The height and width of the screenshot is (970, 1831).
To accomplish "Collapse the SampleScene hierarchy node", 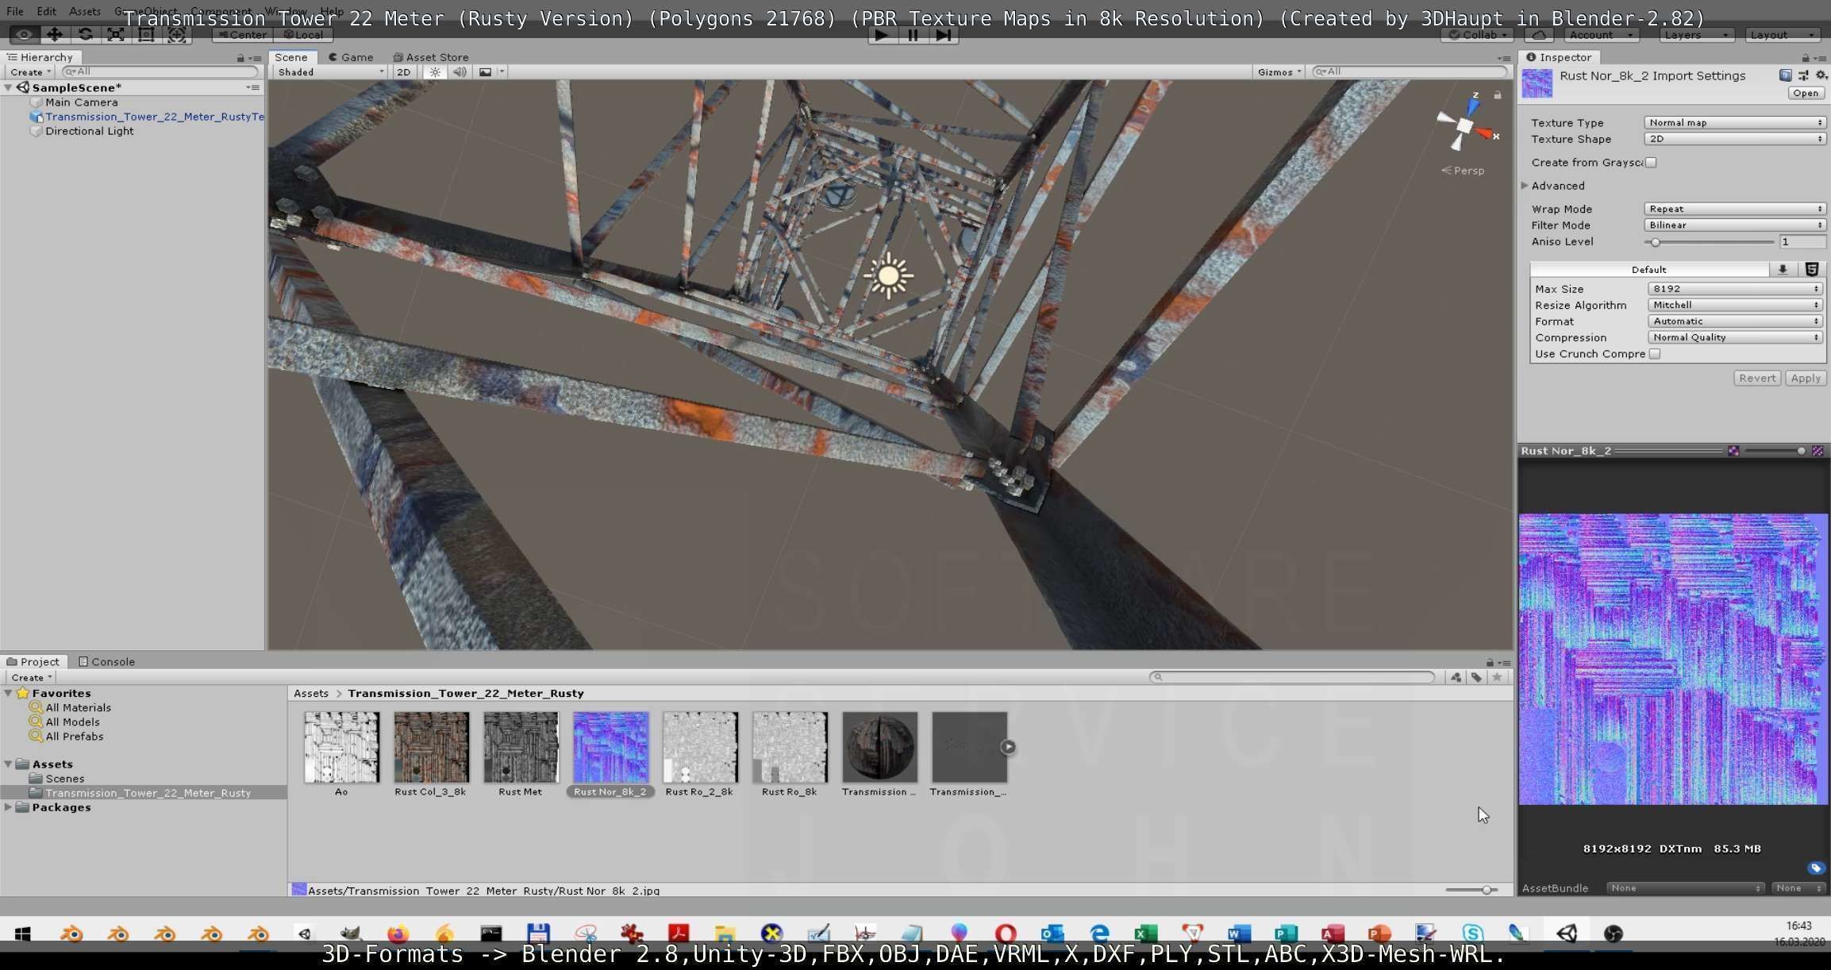I will [x=8, y=88].
